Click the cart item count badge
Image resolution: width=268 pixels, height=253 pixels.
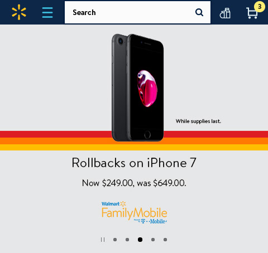pos(260,7)
